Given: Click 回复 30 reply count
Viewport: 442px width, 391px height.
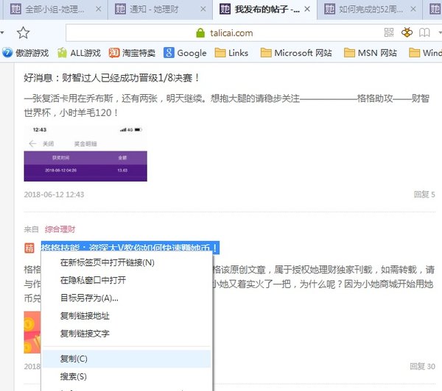Looking at the screenshot, I should click(422, 366).
